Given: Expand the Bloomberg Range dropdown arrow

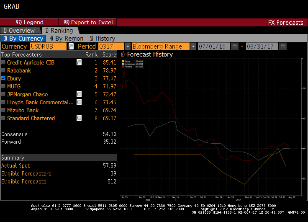Looking at the screenshot, I should pos(193,46).
